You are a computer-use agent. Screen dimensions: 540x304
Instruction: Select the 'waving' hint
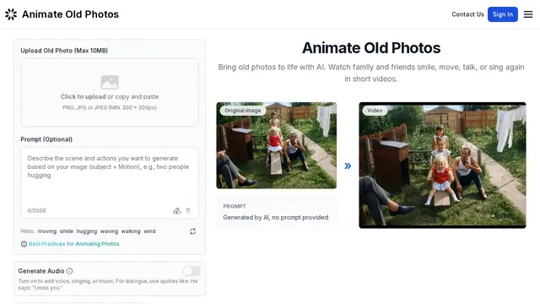point(109,231)
